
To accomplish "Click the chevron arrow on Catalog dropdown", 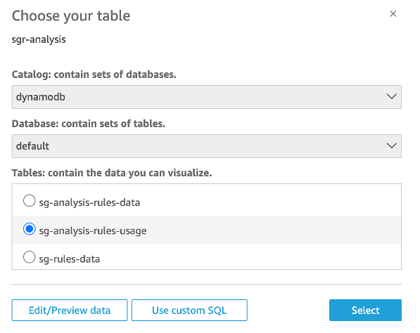I will tap(392, 96).
